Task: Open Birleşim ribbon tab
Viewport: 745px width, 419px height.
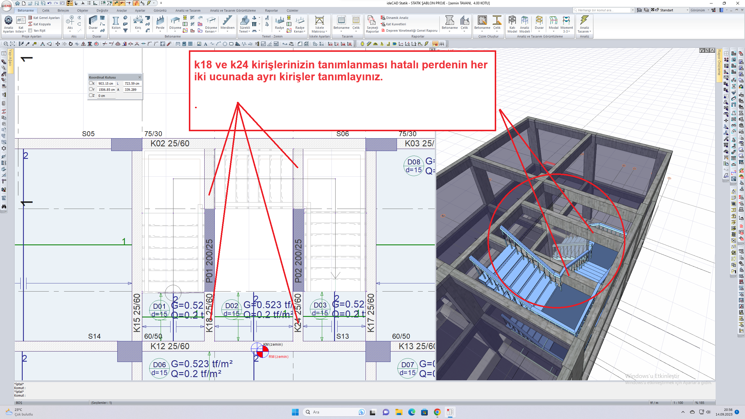Action: point(63,10)
